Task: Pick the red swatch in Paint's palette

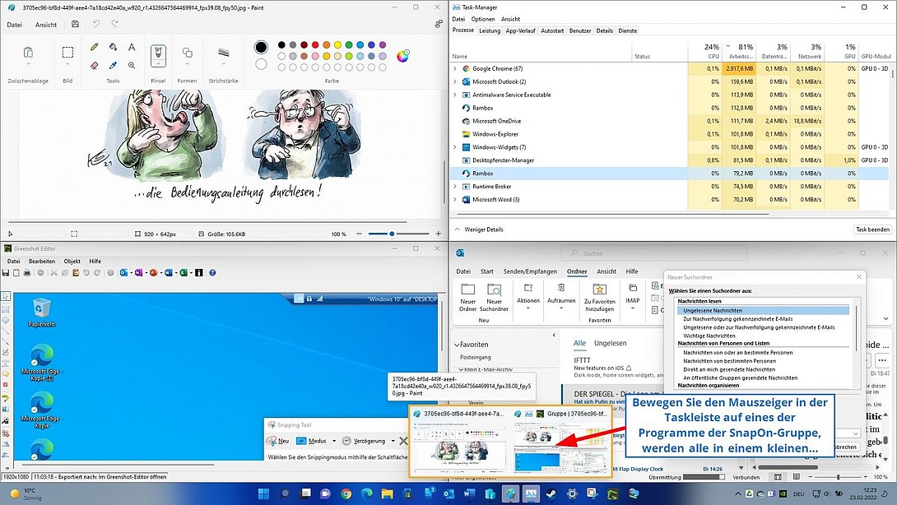Action: click(315, 44)
